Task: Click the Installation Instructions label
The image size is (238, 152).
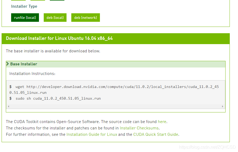Action: (x=32, y=74)
